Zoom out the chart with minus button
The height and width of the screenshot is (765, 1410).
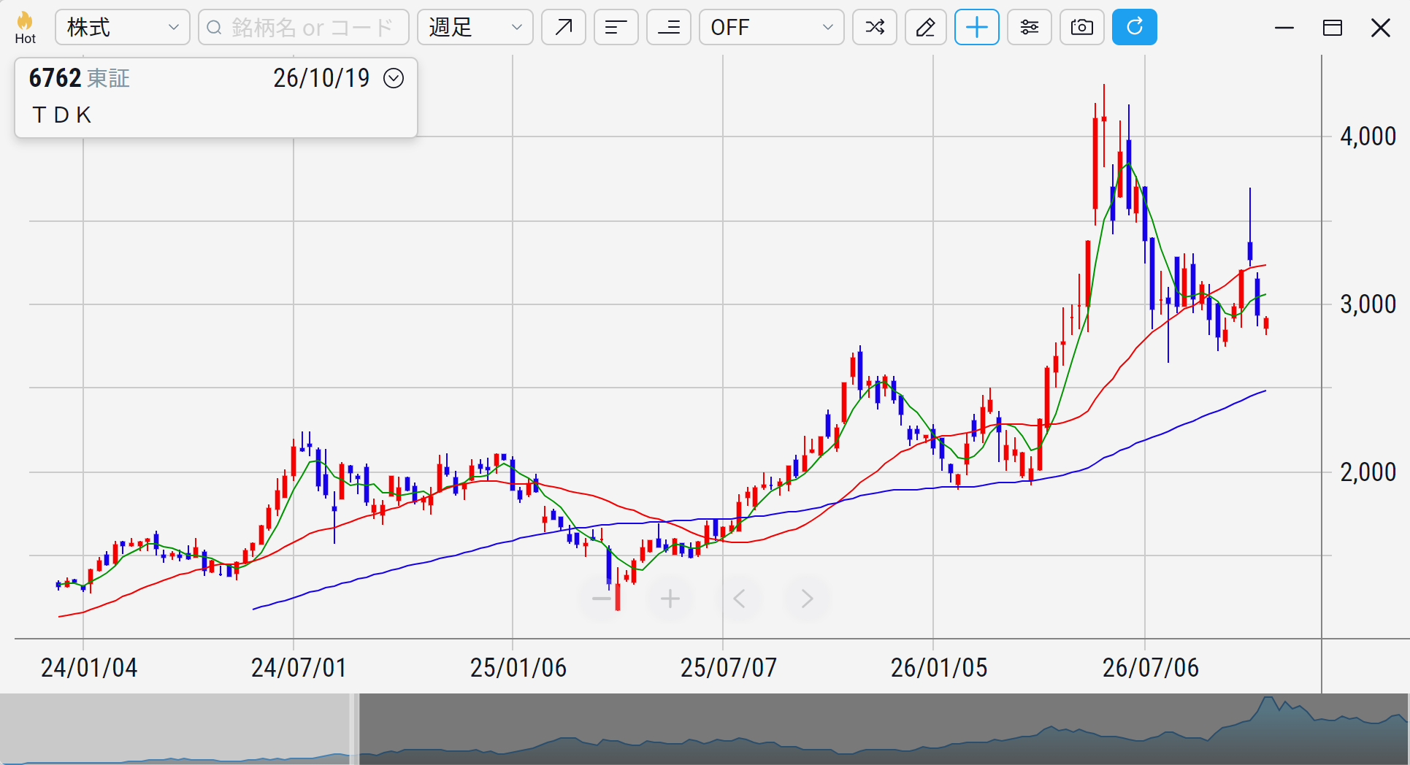click(602, 599)
